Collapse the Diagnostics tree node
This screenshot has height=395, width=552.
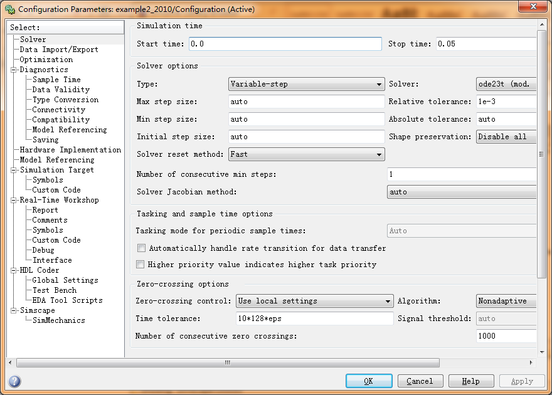click(13, 70)
